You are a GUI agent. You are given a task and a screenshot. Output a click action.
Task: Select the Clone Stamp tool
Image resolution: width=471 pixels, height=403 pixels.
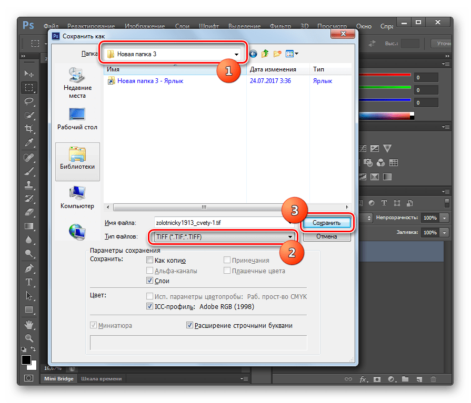coord(29,185)
